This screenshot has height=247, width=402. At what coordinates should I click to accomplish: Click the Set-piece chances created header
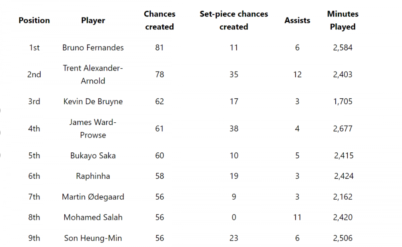coord(234,20)
